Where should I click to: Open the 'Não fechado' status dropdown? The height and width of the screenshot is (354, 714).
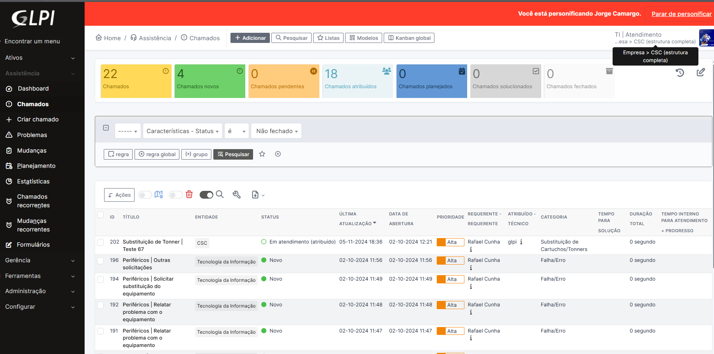(x=276, y=131)
